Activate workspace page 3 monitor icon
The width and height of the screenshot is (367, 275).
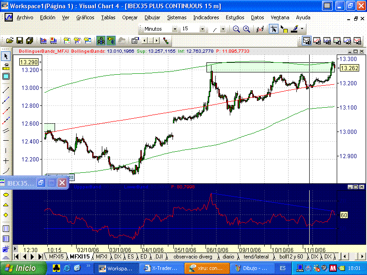point(327,41)
